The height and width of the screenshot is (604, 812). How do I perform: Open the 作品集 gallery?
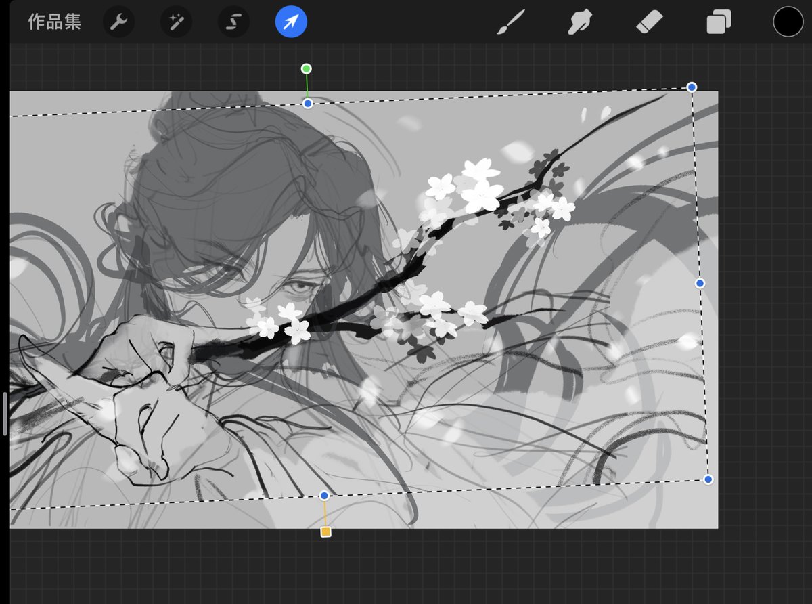point(55,22)
